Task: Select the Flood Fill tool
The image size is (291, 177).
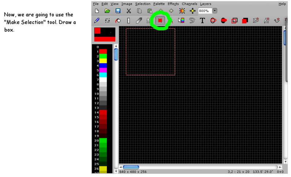Action: [x=118, y=20]
